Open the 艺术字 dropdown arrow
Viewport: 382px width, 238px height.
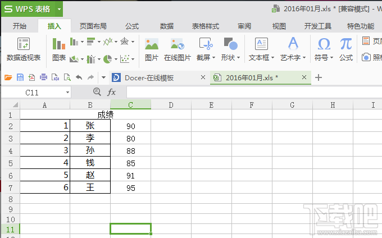304,58
